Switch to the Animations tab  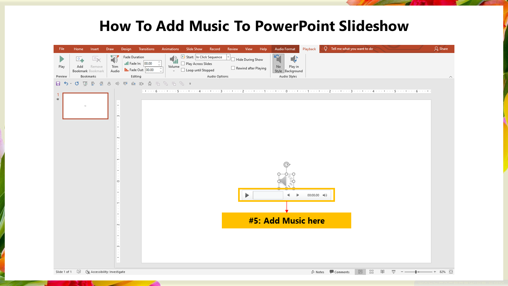click(x=170, y=49)
